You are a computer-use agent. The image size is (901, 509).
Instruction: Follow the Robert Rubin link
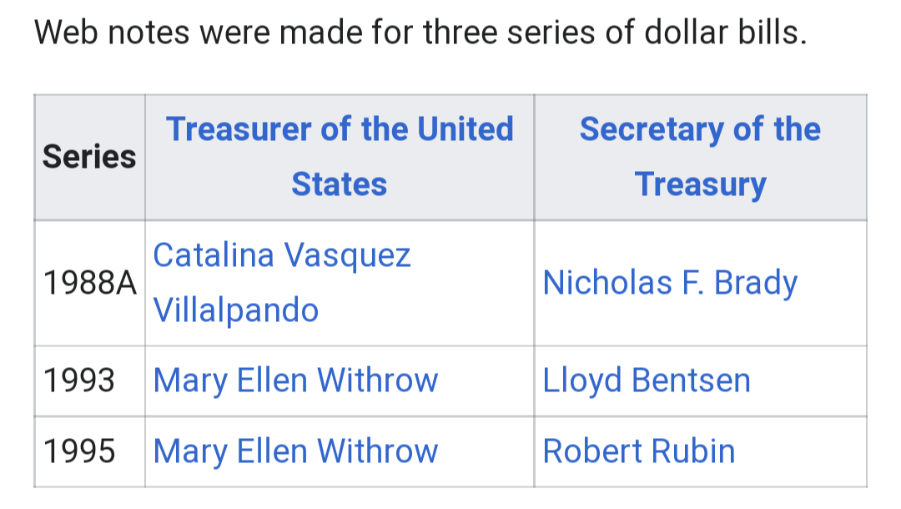(x=638, y=451)
